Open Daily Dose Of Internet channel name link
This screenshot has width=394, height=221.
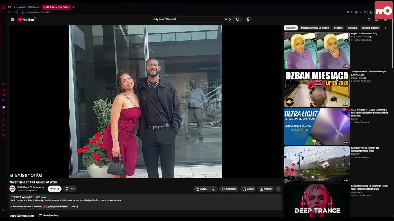point(29,187)
